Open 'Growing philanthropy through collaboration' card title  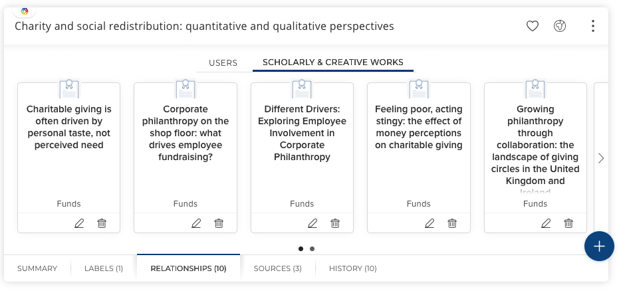coord(535,145)
